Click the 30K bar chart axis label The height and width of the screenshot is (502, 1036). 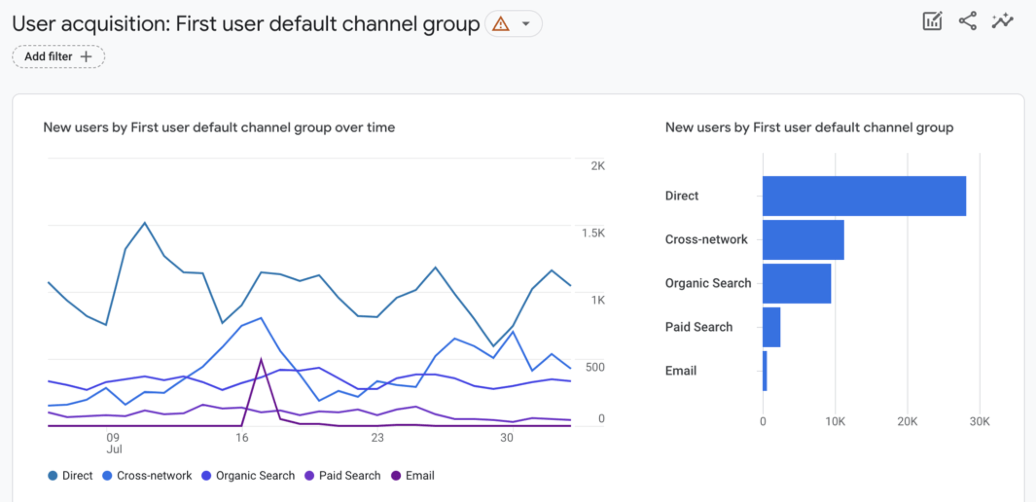coord(980,422)
